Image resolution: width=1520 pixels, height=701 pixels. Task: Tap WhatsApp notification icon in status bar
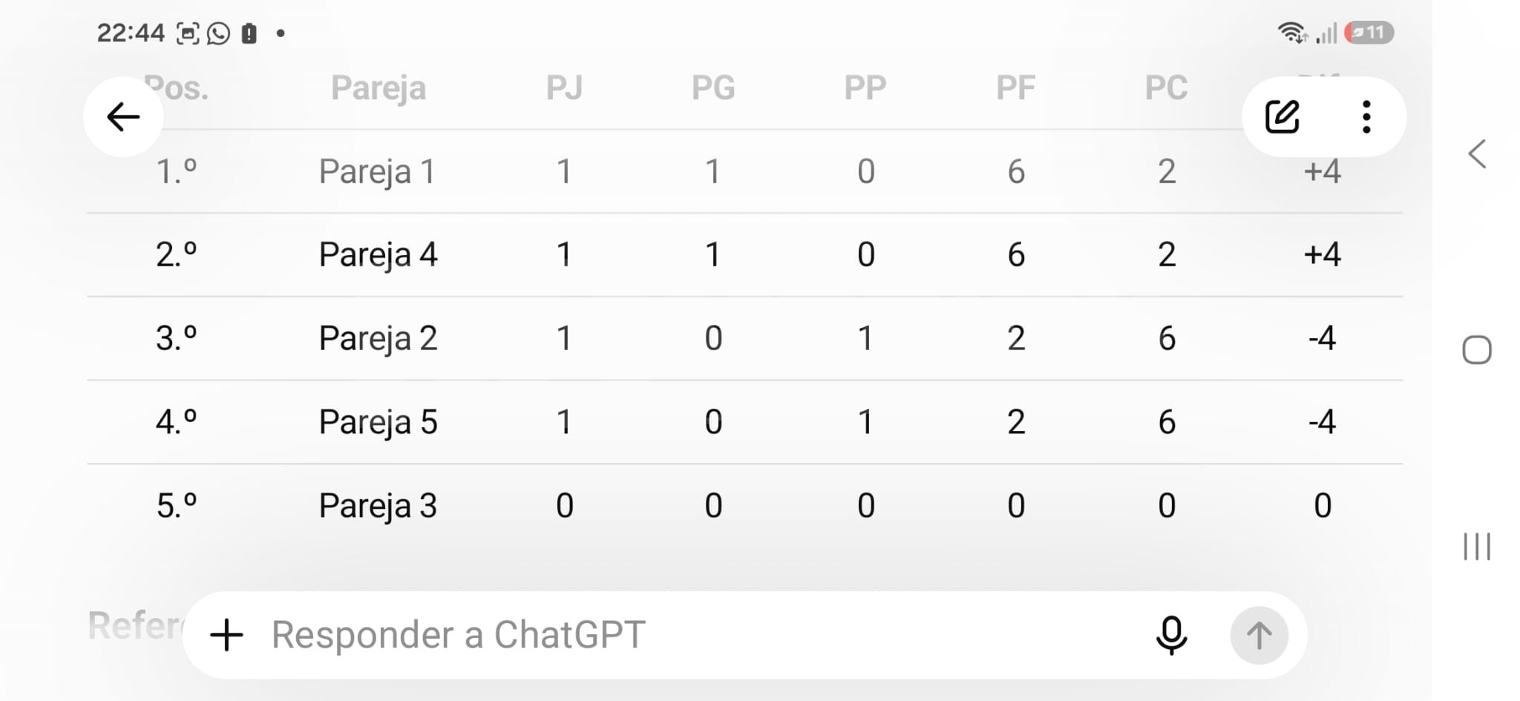coord(218,33)
